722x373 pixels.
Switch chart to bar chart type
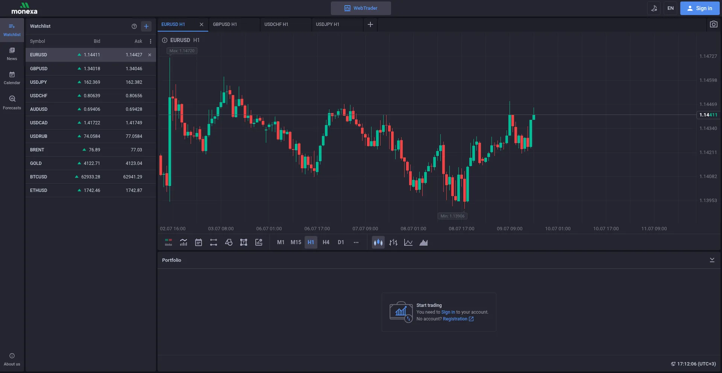coord(393,243)
